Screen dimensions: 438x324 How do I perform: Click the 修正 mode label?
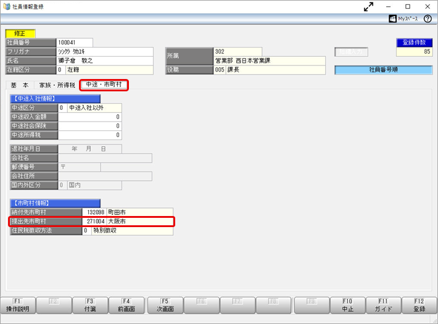tap(20, 33)
